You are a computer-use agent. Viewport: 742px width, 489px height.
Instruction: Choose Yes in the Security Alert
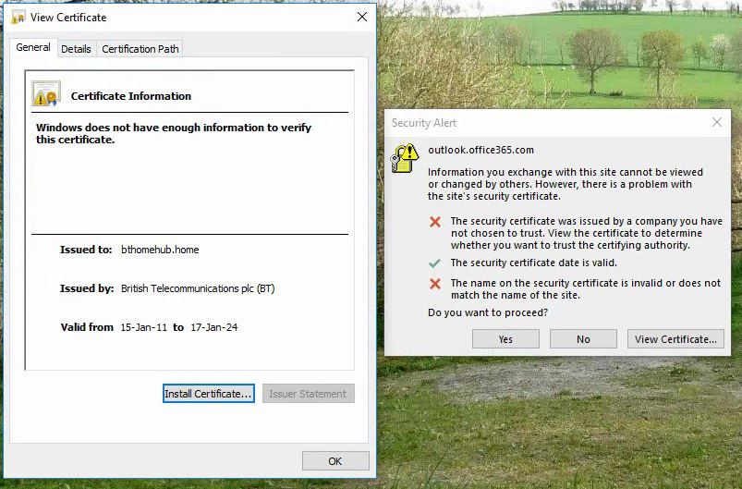(x=505, y=339)
